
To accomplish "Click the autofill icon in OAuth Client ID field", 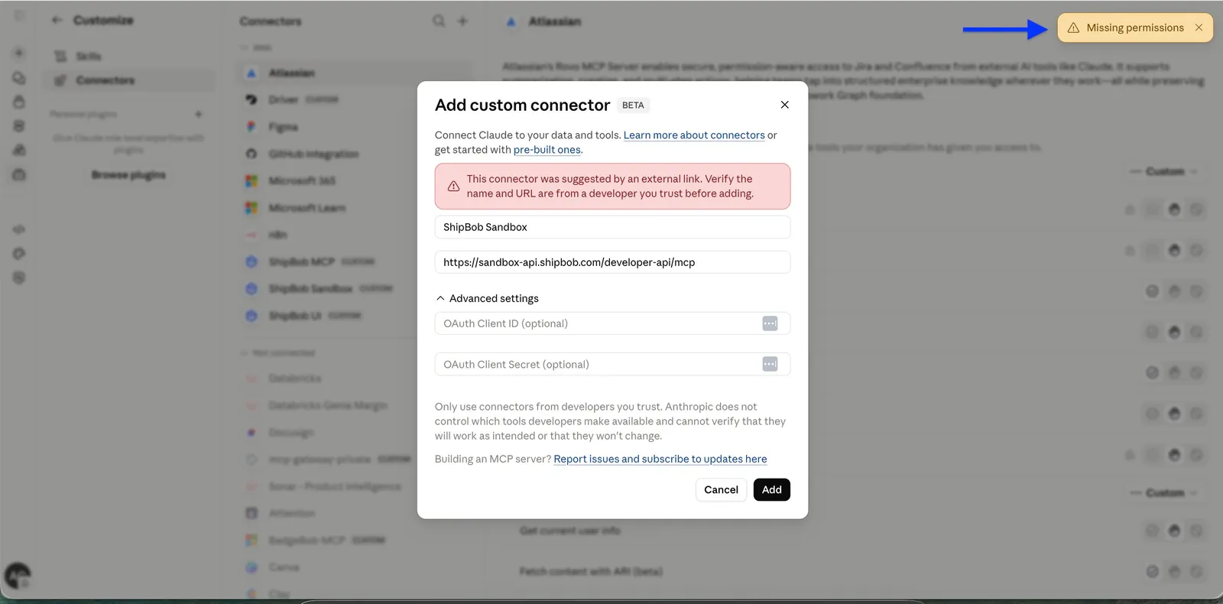I will pyautogui.click(x=770, y=323).
